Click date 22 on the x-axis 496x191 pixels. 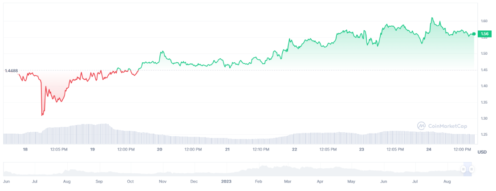[x=295, y=150]
